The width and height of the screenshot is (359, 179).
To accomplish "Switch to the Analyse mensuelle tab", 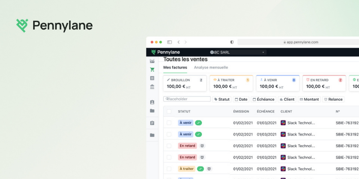I will point(211,68).
